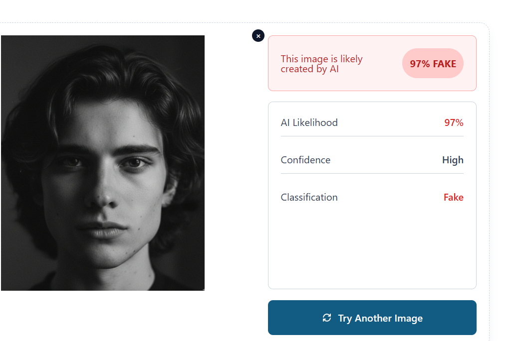Click the High confidence value
This screenshot has height=341, width=525.
(453, 160)
